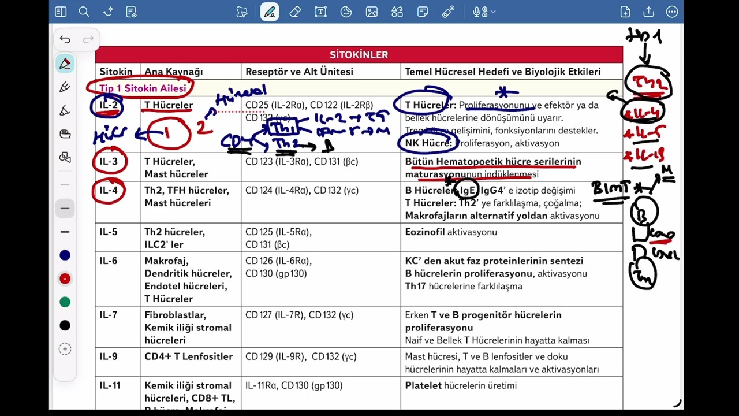739x416 pixels.
Task: Pick the thickest stroke width
Action: tap(65, 232)
